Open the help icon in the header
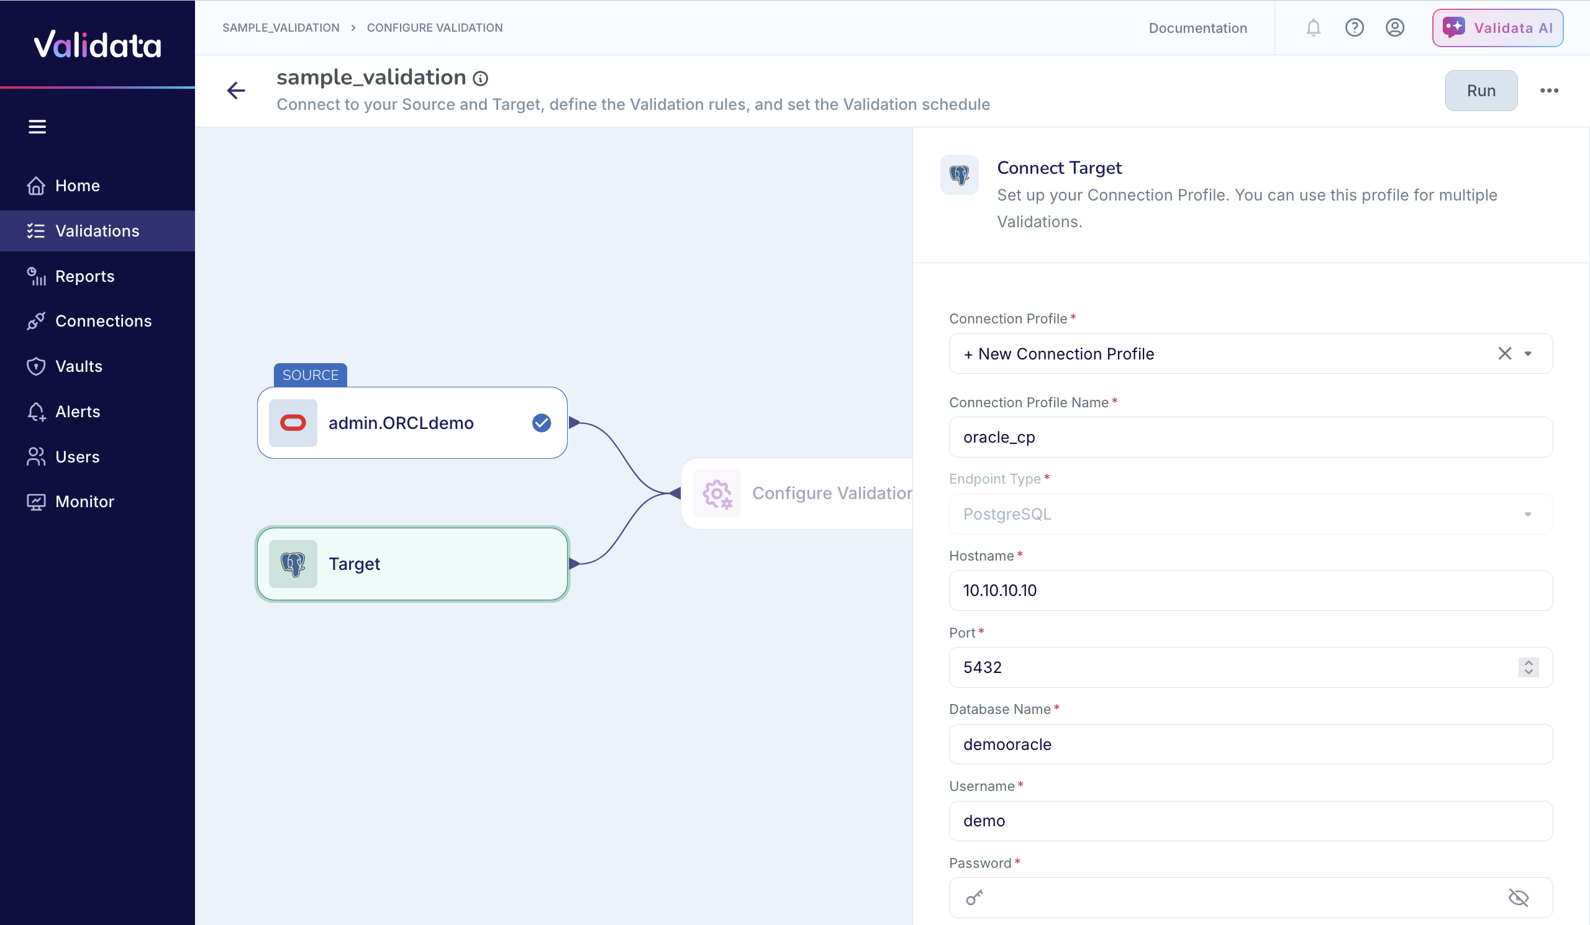Screen dimensions: 1590x925 tap(1354, 28)
